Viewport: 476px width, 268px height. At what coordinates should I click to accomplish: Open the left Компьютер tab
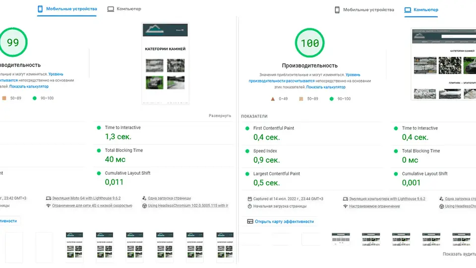pyautogui.click(x=124, y=9)
